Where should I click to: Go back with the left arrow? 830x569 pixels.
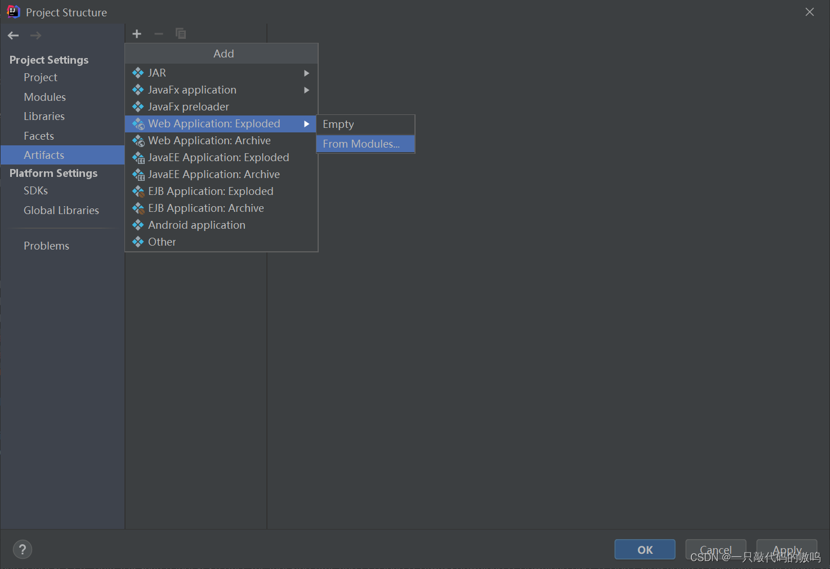coord(14,35)
